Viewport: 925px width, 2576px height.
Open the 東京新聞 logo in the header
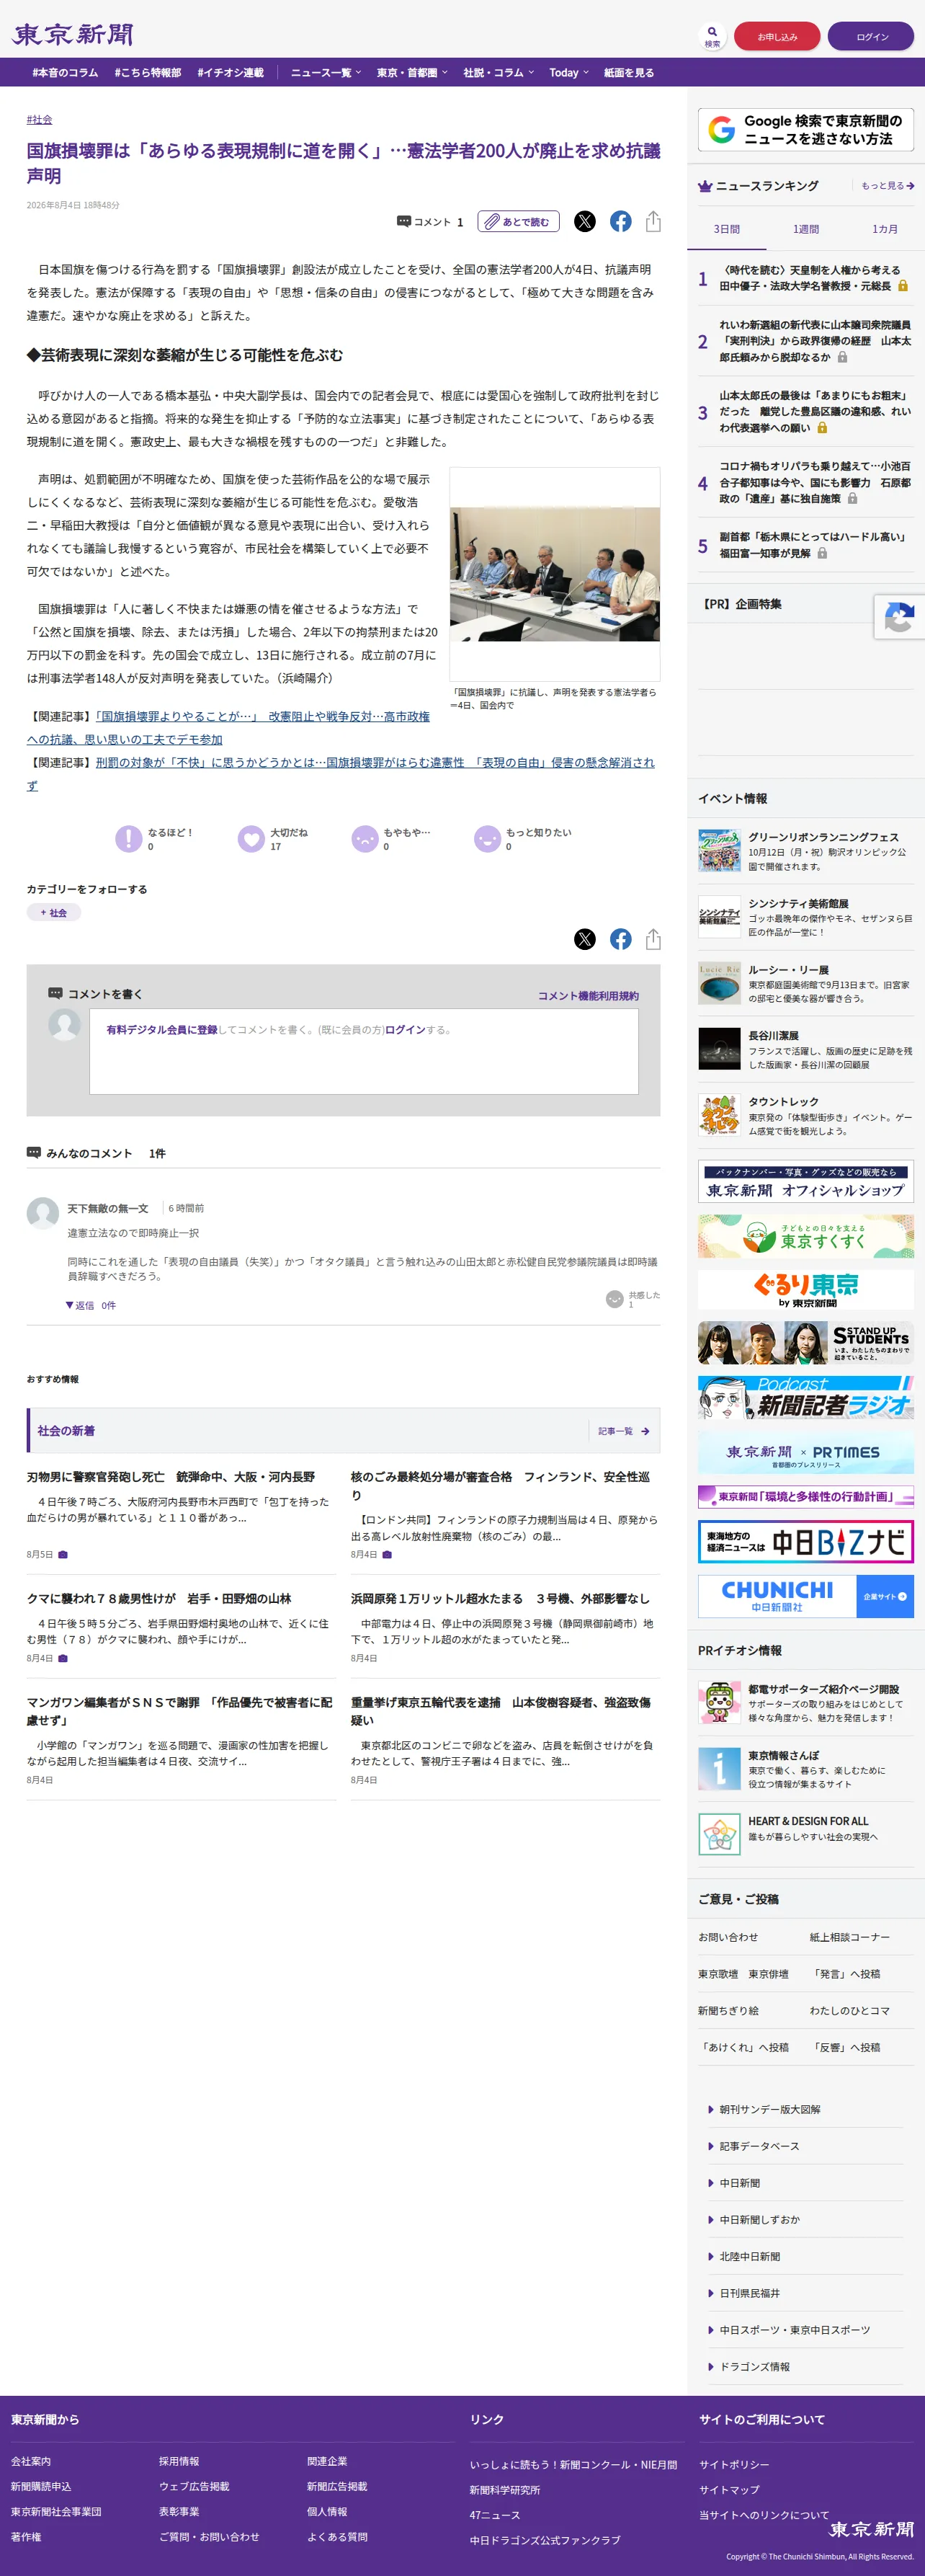tap(73, 35)
